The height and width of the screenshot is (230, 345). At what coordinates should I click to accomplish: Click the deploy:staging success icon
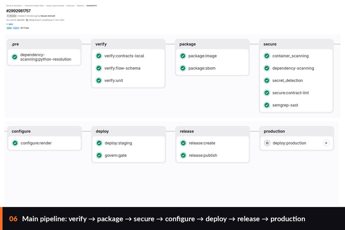[x=99, y=143]
